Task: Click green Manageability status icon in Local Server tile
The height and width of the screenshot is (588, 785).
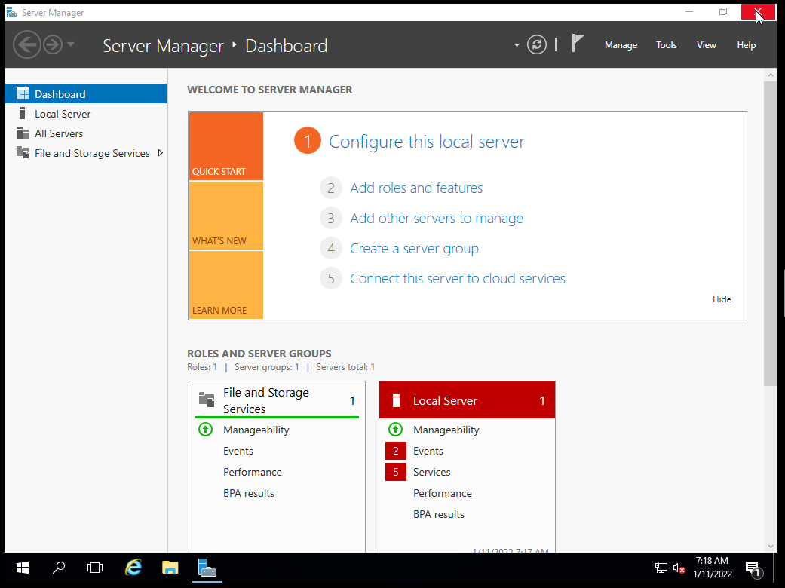Action: pos(395,430)
